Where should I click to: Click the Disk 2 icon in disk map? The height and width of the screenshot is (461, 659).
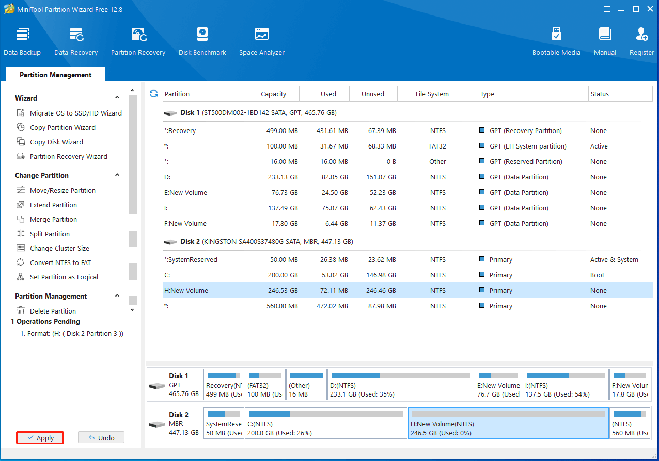(157, 424)
